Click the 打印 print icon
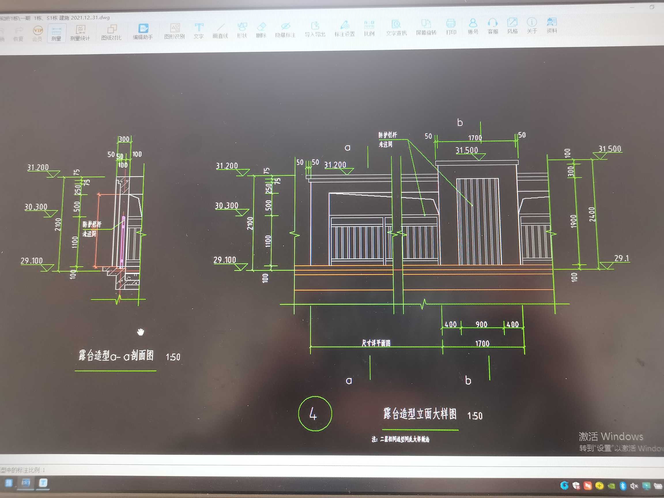 (x=451, y=27)
